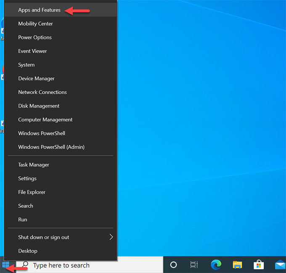Screen dimensions: 286x273
Task: Select Power Options from the menu
Action: [61, 37]
